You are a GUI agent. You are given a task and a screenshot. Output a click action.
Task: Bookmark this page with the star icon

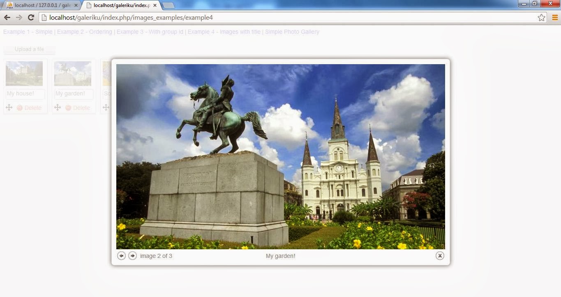[541, 17]
